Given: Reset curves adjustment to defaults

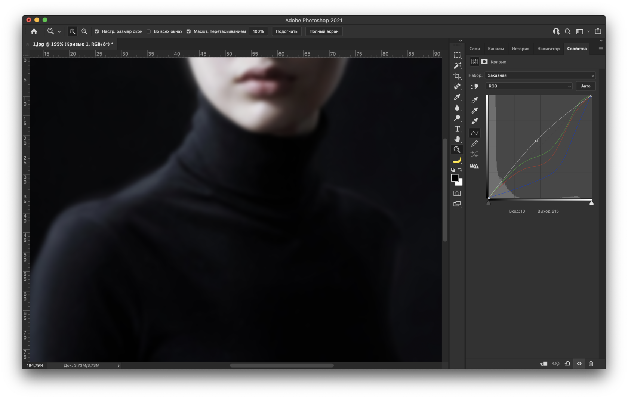Looking at the screenshot, I should 567,364.
